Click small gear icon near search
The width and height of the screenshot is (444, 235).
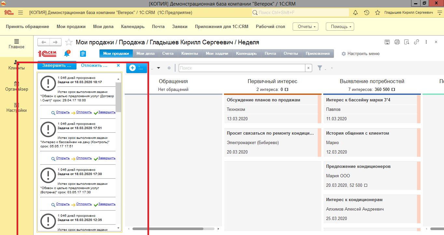[169, 68]
